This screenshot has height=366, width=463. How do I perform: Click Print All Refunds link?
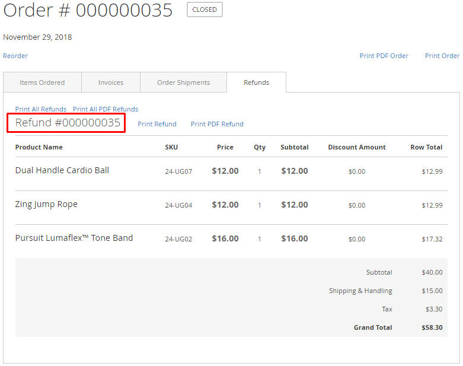[41, 109]
